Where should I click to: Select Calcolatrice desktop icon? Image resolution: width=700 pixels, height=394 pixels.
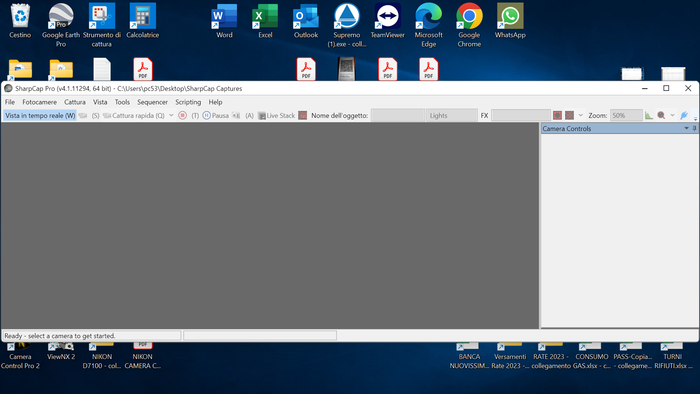click(x=143, y=21)
